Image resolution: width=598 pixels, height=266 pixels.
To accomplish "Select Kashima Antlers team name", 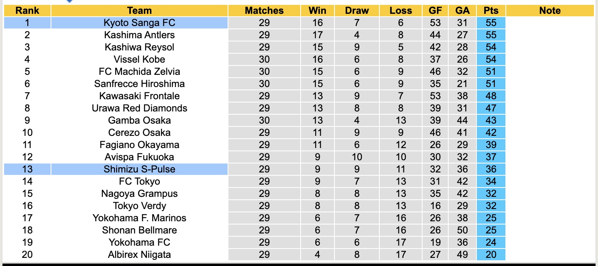I will pos(140,35).
